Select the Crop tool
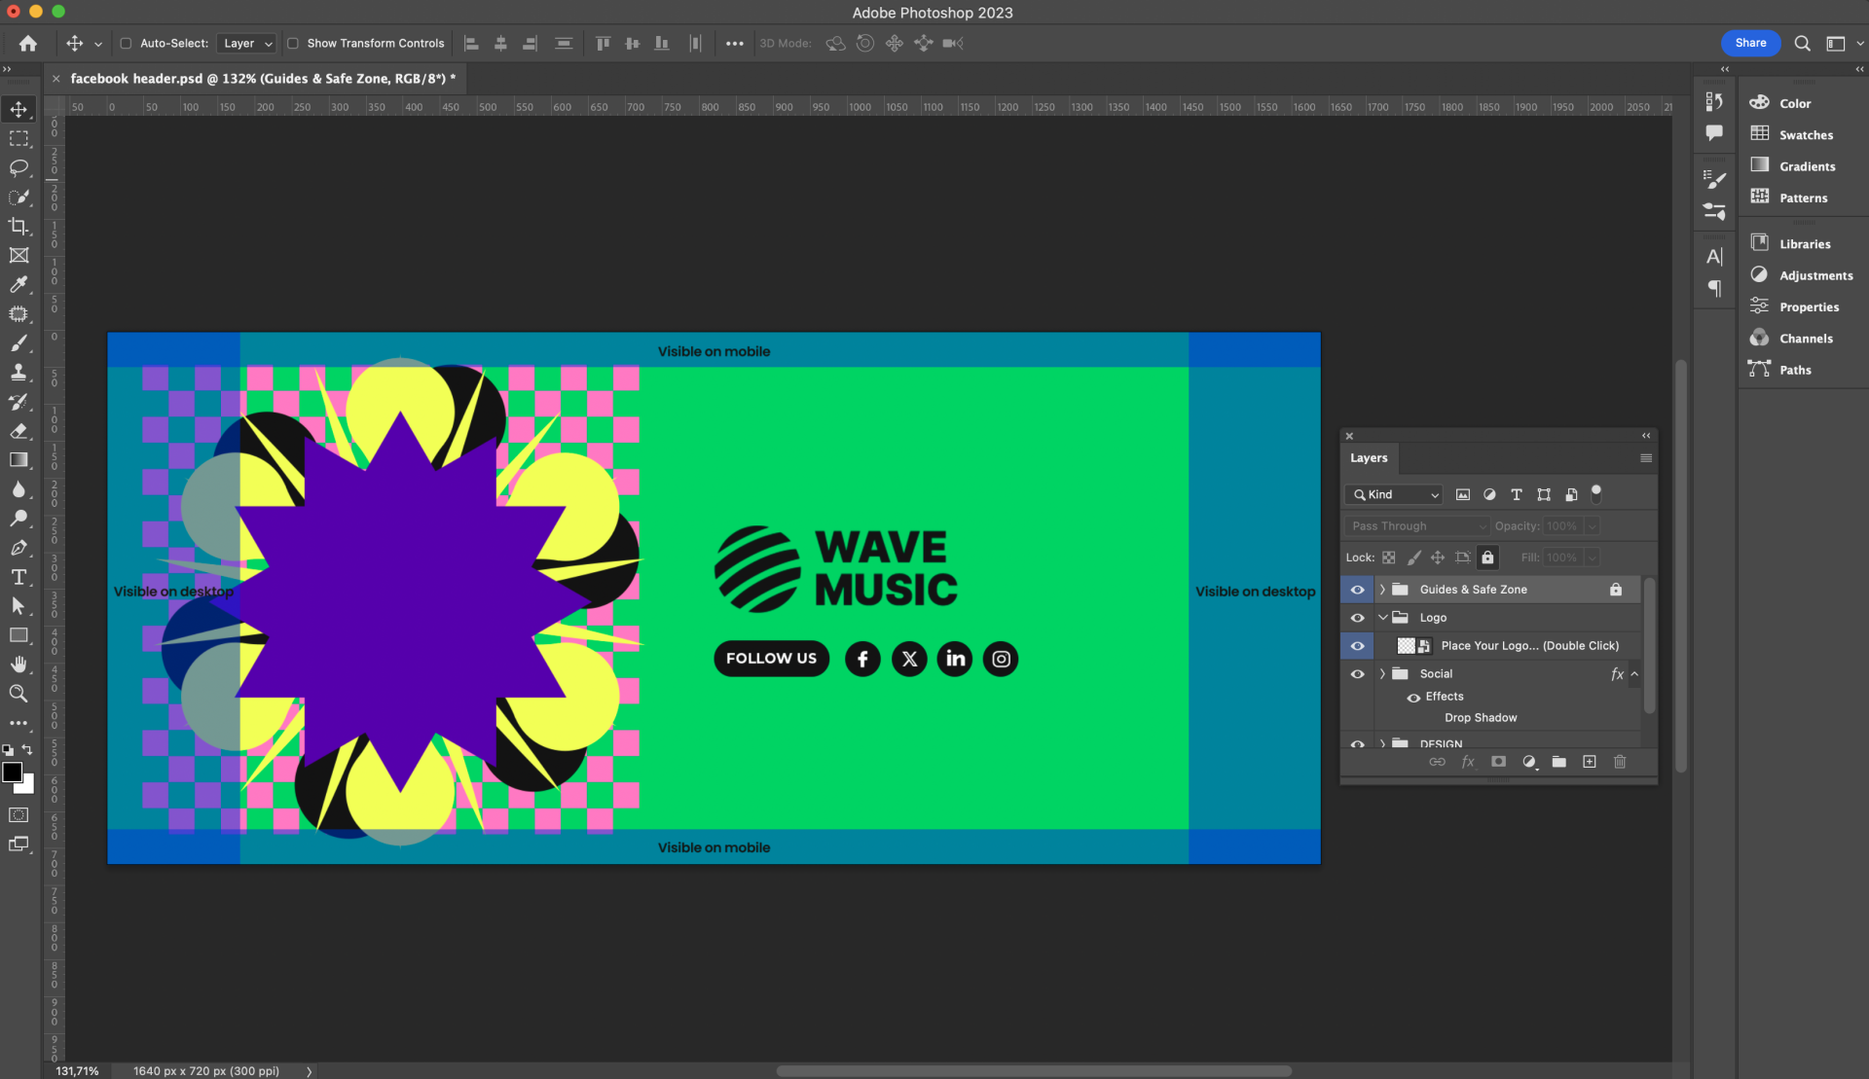 point(18,226)
